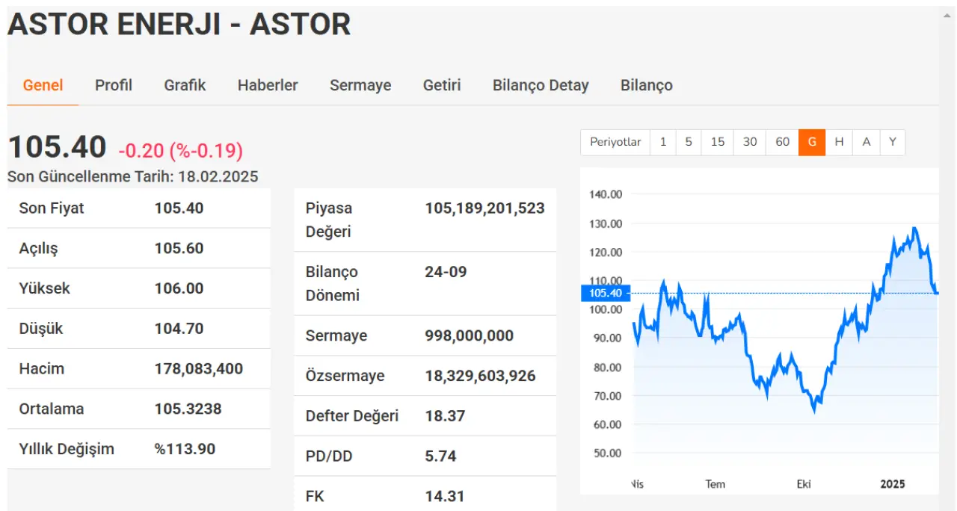Select the Defter Değeri value 18.37
957x511 pixels.
click(445, 415)
